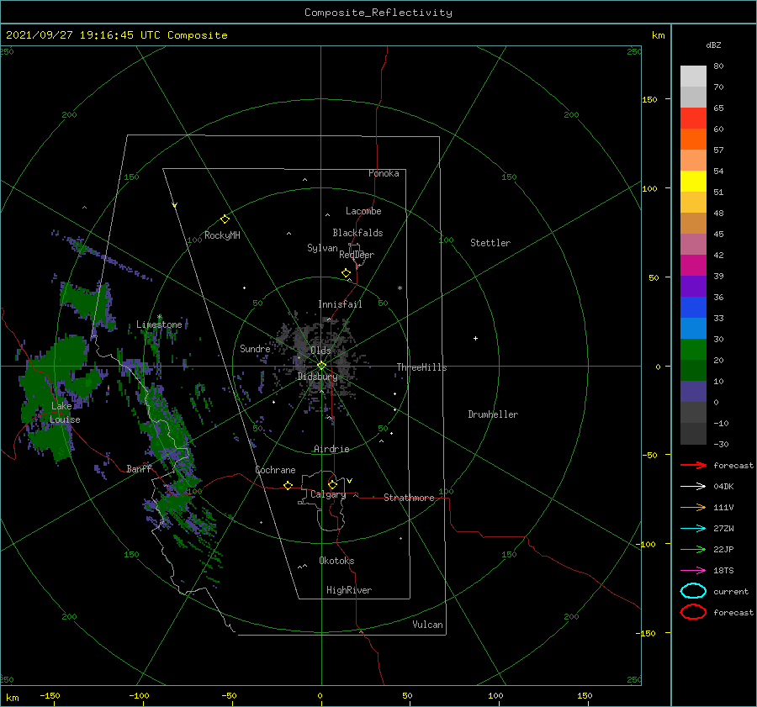Click the yellow diamond marker below RedDeer
757x707 pixels.
[x=346, y=273]
